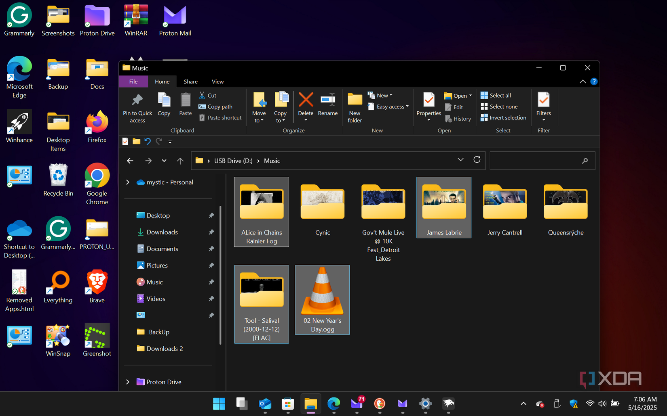The width and height of the screenshot is (667, 416).
Task: Show hidden system tray icons
Action: coord(523,403)
